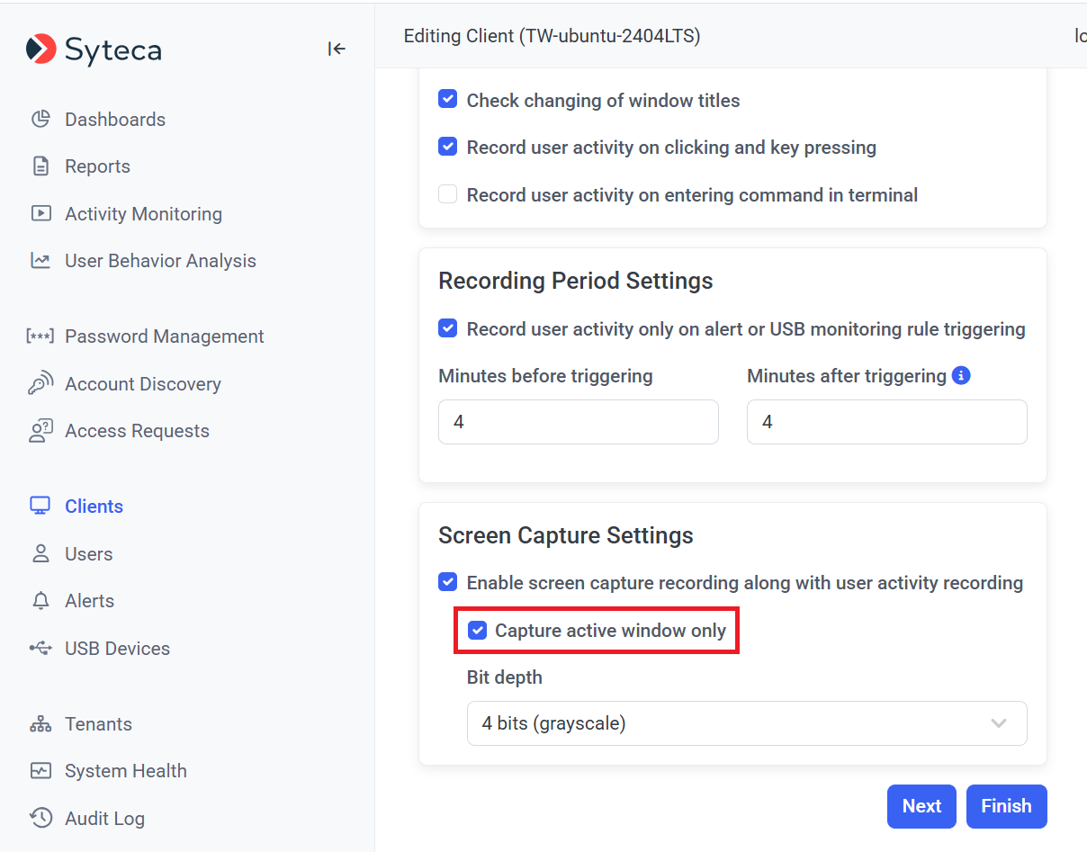Uncheck Check changing of window titles
The width and height of the screenshot is (1087, 852).
(x=447, y=100)
